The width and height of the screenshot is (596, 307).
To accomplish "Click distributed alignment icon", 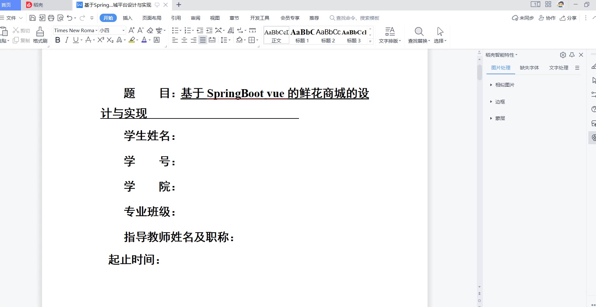I will tap(212, 40).
